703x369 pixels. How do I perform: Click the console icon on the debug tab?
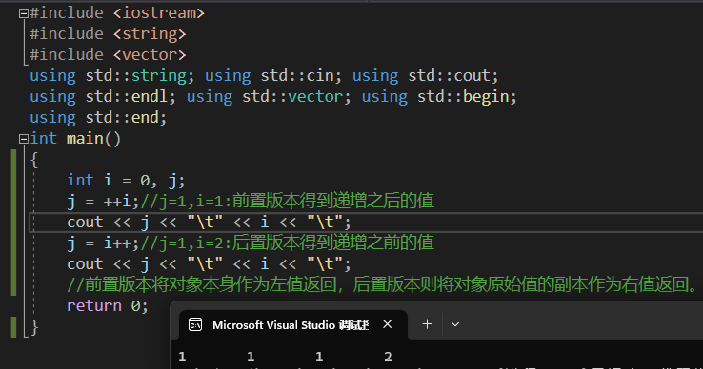pyautogui.click(x=195, y=324)
